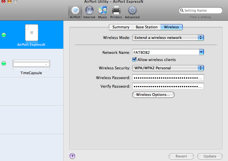228x161 pixels.
Task: Select the Wireless tab
Action: pos(172,27)
